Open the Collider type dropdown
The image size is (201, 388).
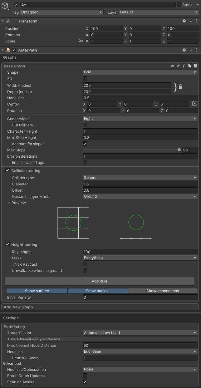(x=140, y=178)
